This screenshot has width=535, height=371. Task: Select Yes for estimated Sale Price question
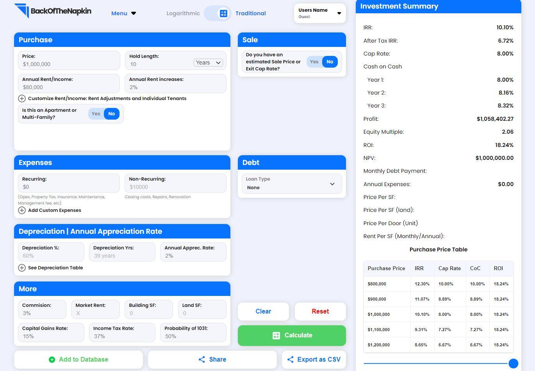[x=314, y=62]
